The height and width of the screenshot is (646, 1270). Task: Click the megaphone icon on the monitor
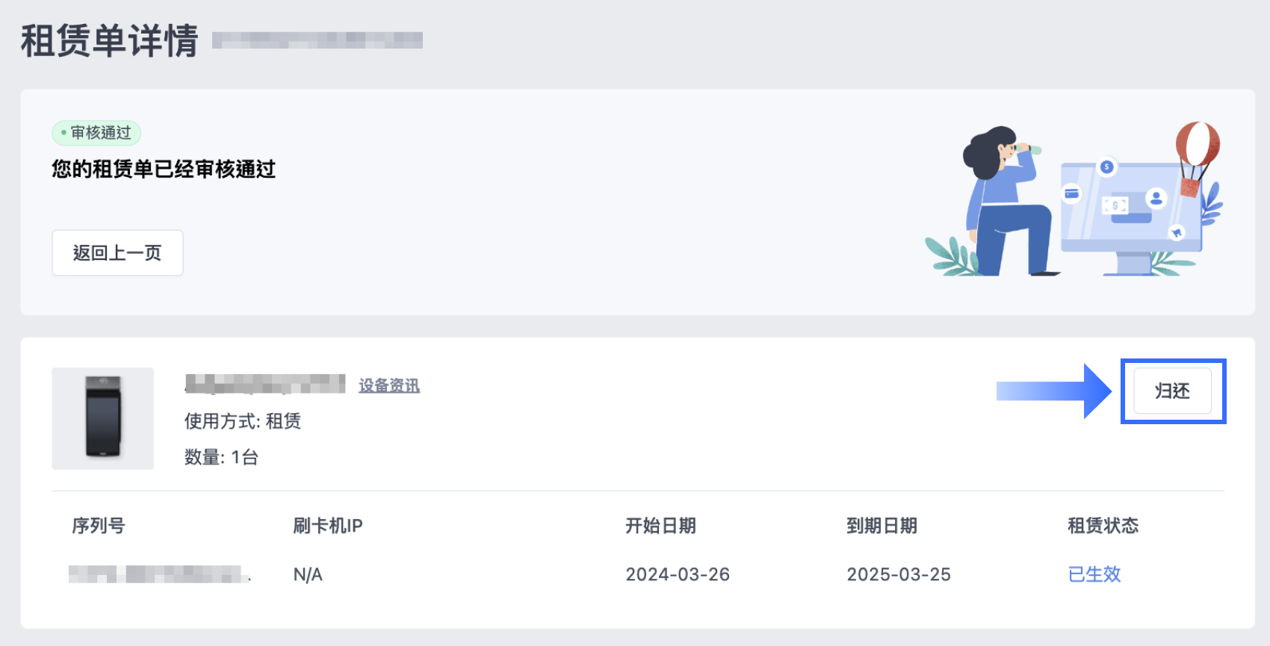1177,233
